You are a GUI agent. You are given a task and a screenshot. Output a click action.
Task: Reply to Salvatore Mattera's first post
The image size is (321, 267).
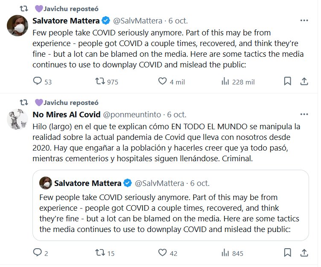pos(38,81)
